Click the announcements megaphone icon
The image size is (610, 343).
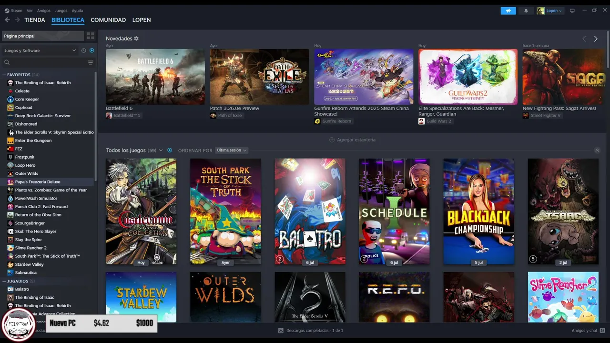508,10
